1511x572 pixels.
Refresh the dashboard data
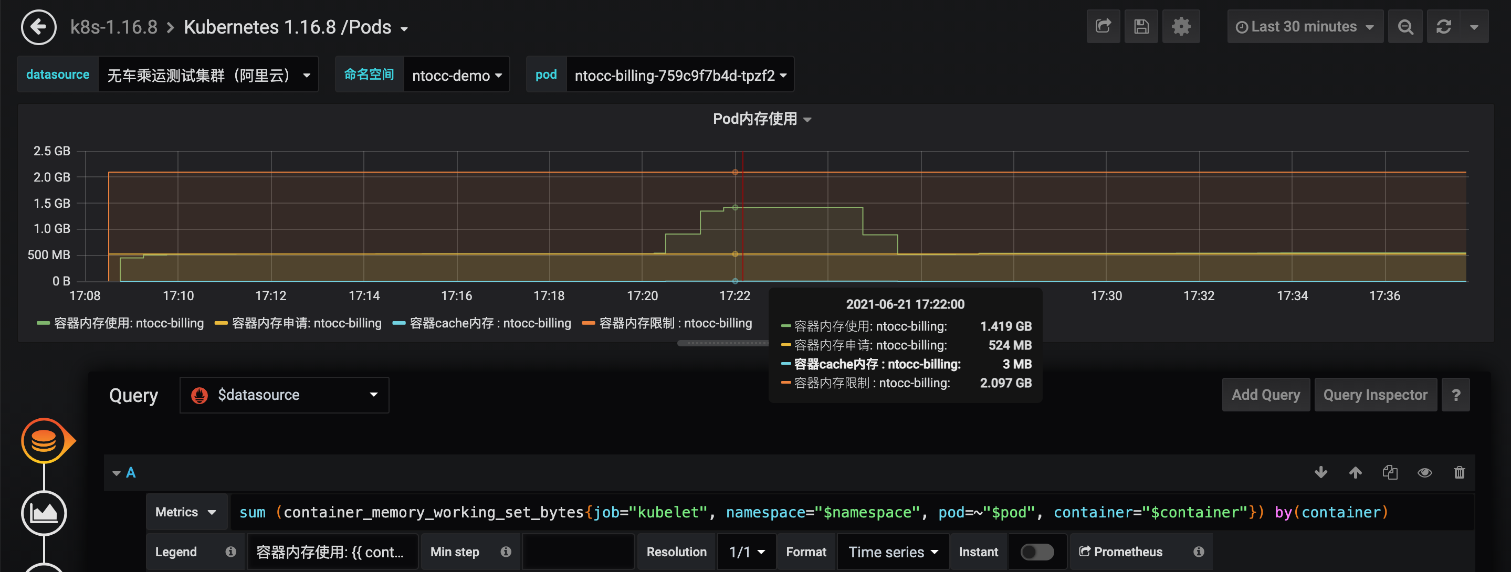(x=1444, y=26)
